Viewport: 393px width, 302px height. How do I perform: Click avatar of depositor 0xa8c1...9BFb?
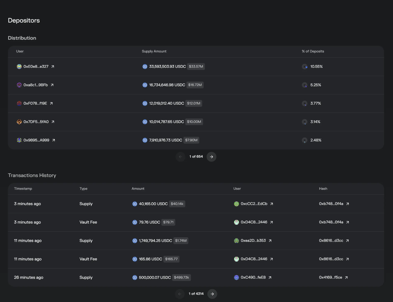coord(19,85)
